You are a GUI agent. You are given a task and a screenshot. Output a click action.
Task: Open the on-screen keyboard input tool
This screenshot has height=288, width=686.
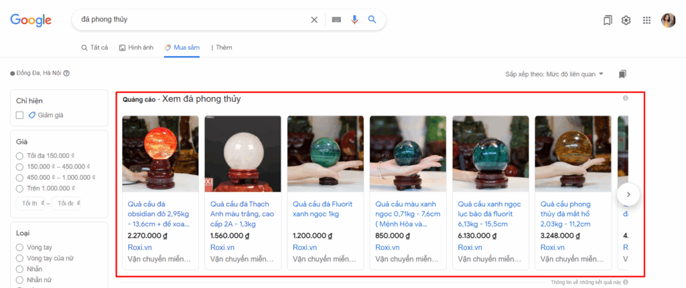click(x=337, y=20)
